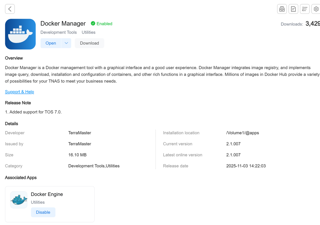View installation logs via document icon
This screenshot has width=320, height=225.
click(x=293, y=9)
